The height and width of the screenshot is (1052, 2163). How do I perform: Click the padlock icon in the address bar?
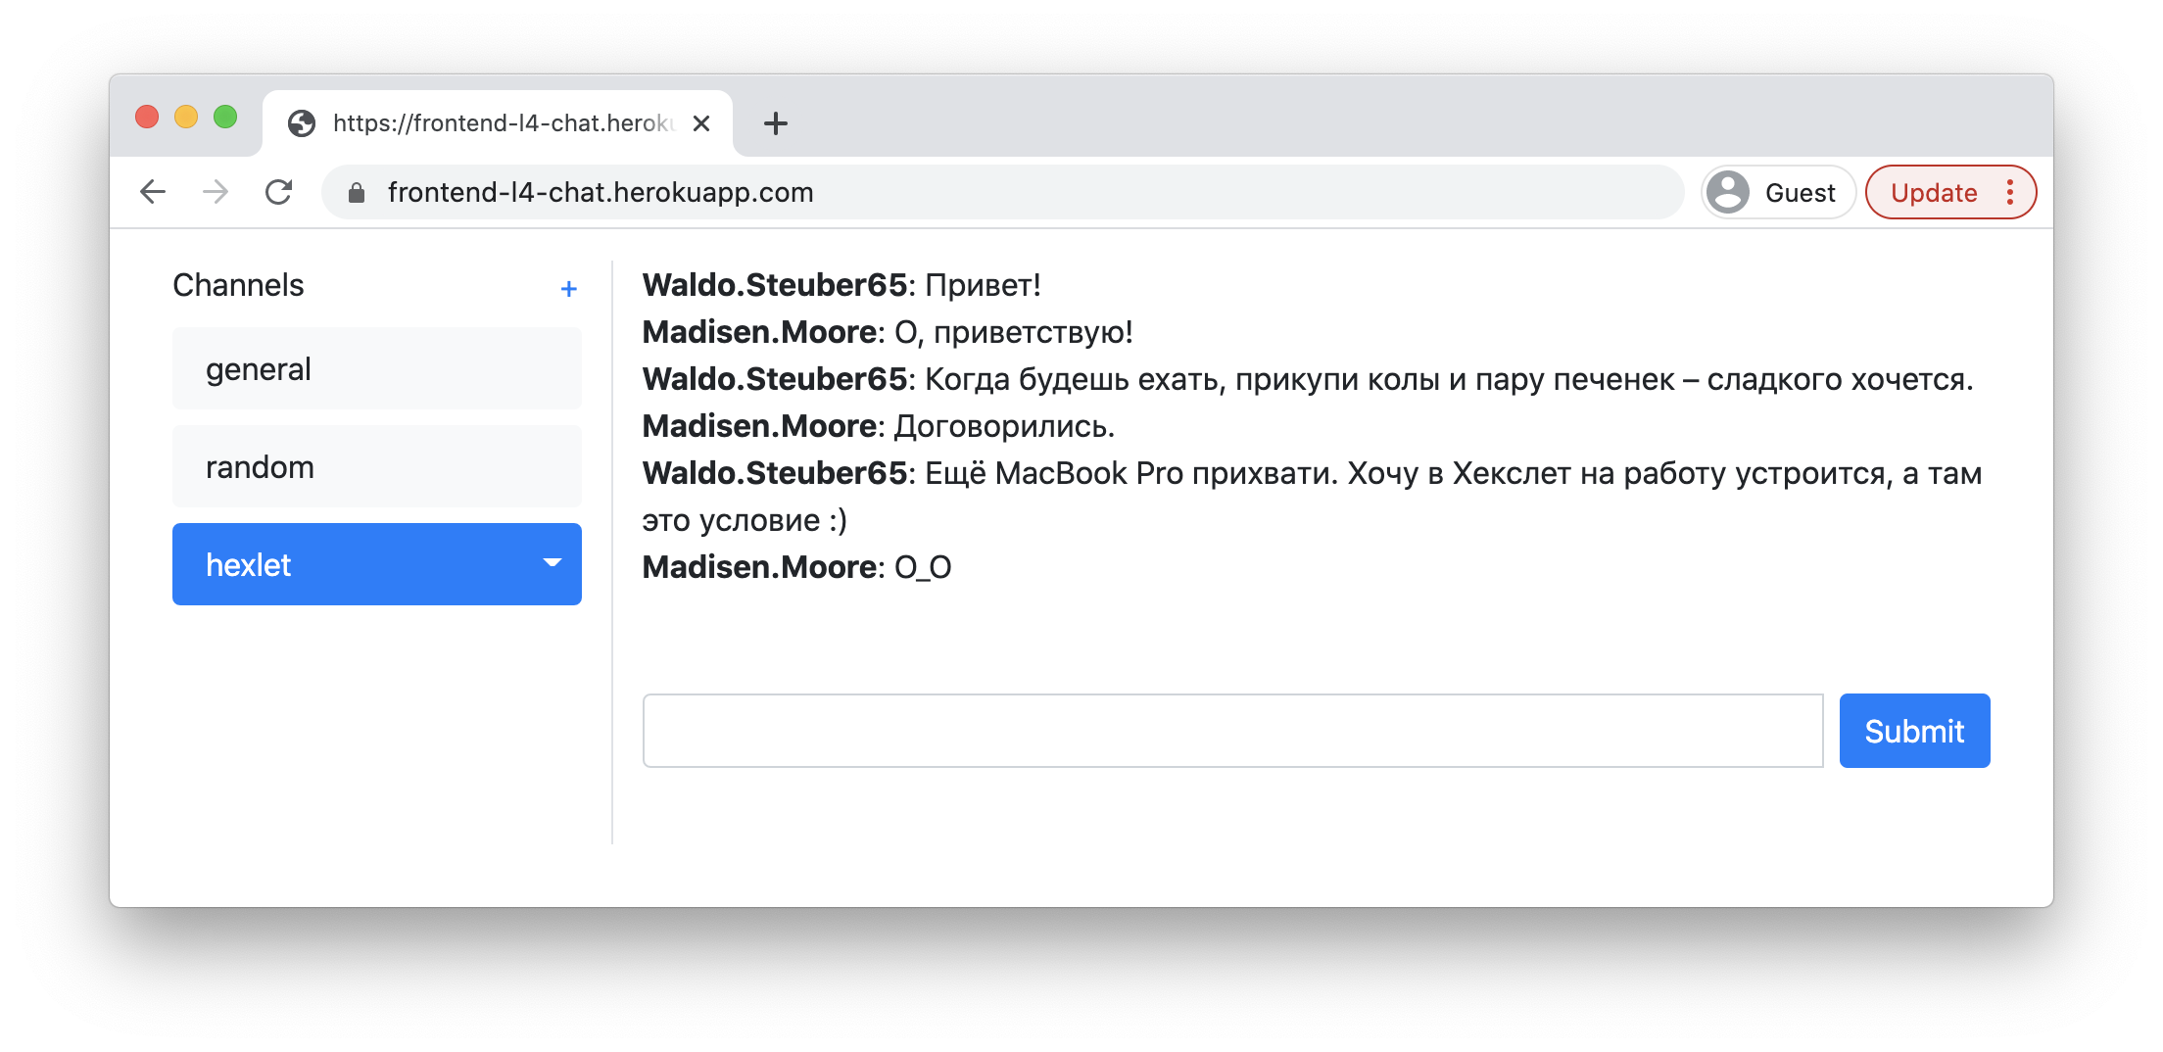(356, 193)
